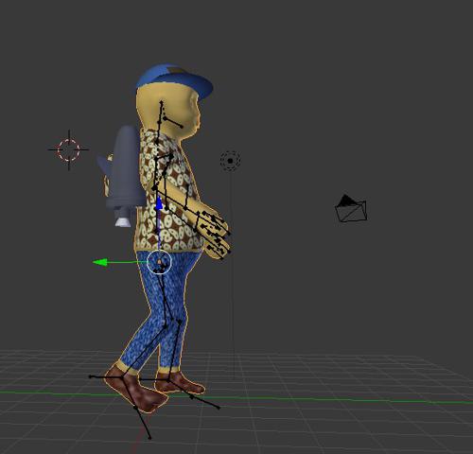Select the jaw bone in the head

(x=173, y=122)
